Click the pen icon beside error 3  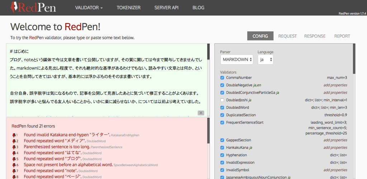tap(14, 147)
